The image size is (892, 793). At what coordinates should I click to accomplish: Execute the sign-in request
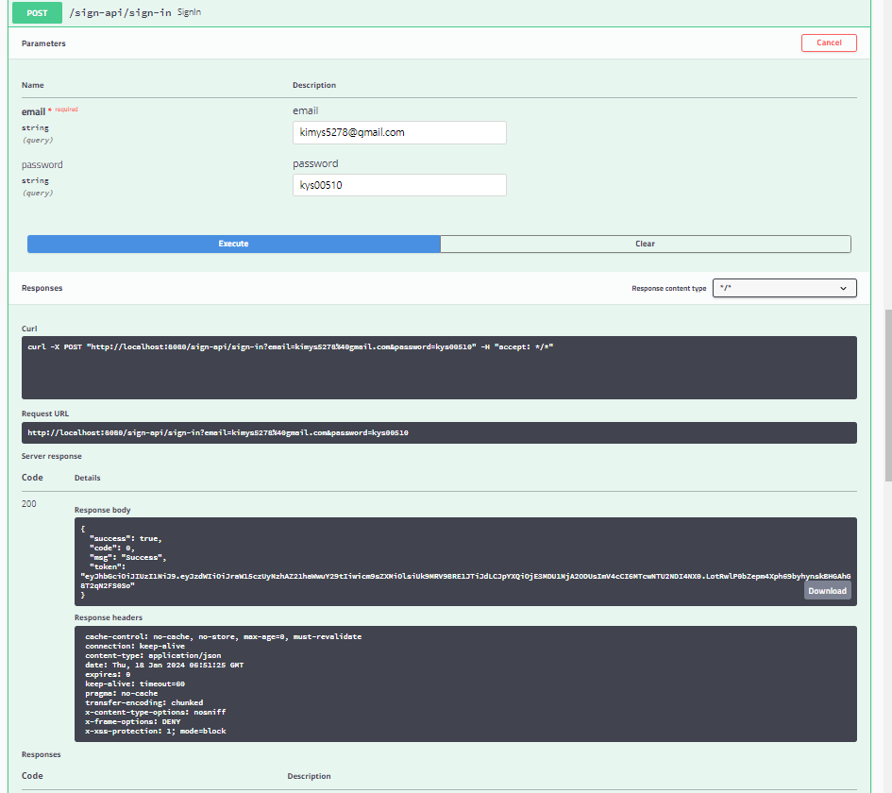coord(234,244)
